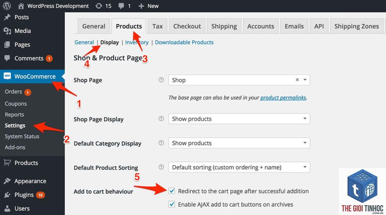
Task: Open the Default Category Display dropdown
Action: tap(239, 143)
